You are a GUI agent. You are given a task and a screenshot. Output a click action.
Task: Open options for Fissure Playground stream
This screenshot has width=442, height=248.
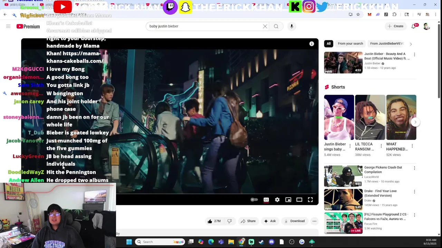414,215
